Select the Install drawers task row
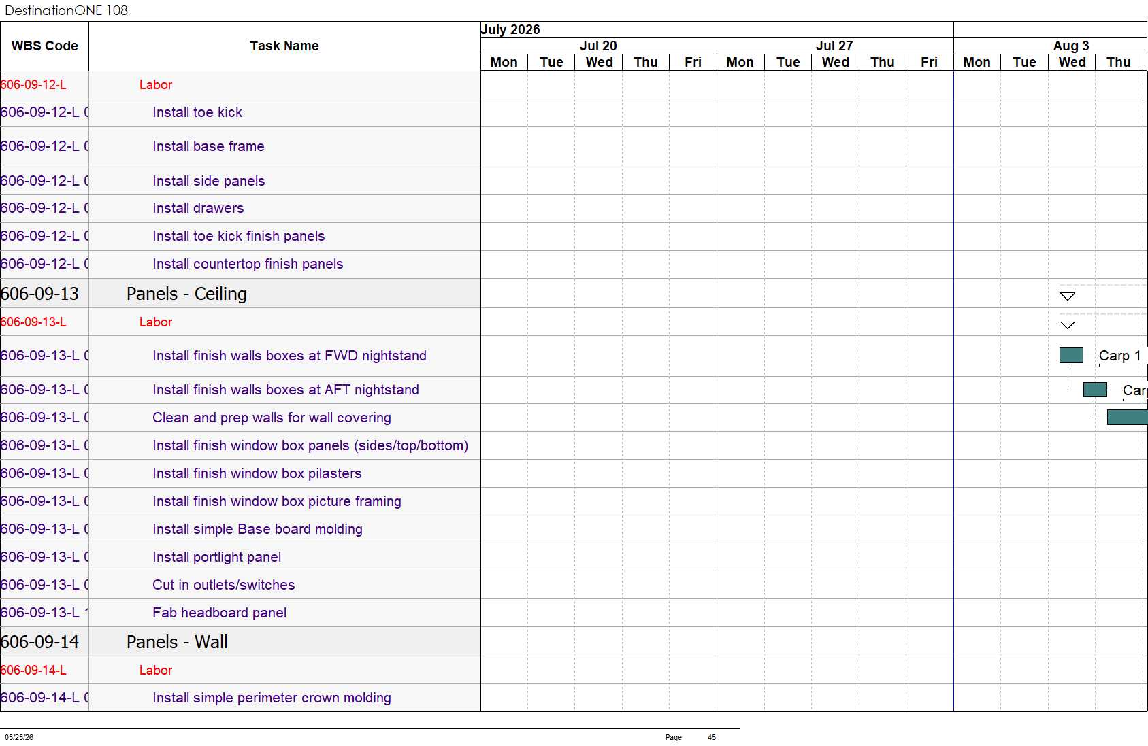The width and height of the screenshot is (1148, 746). point(240,208)
